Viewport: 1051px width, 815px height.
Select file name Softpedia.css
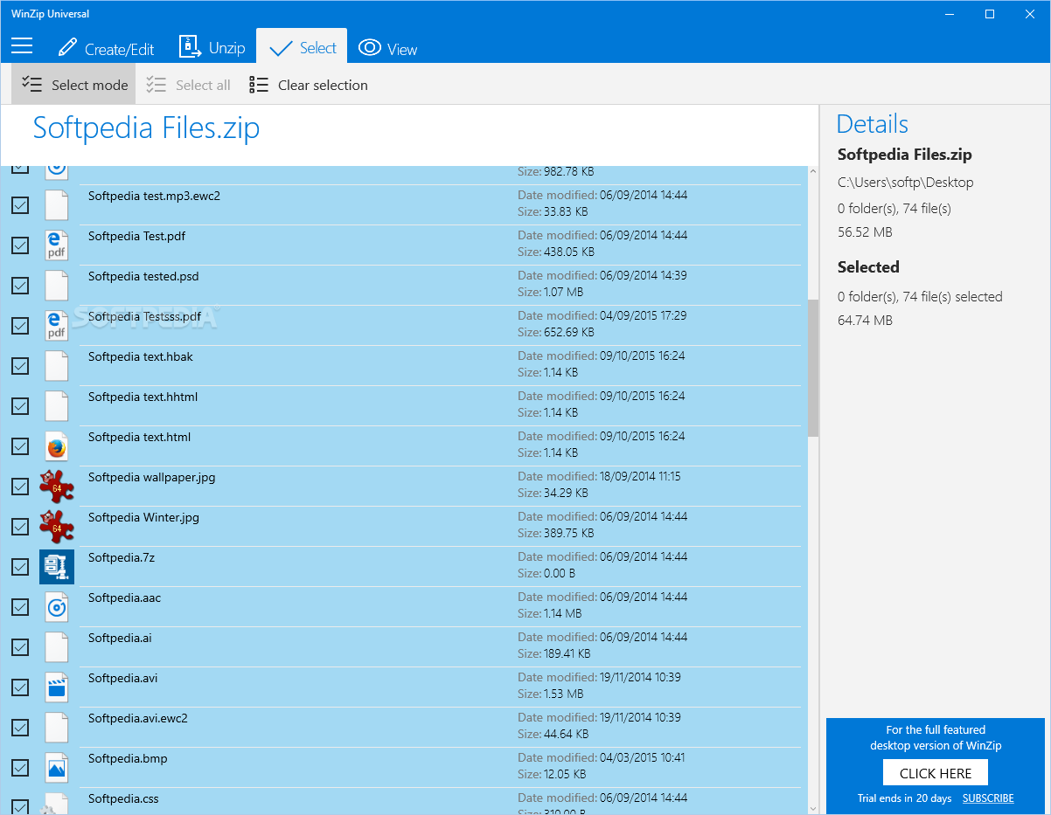(123, 798)
